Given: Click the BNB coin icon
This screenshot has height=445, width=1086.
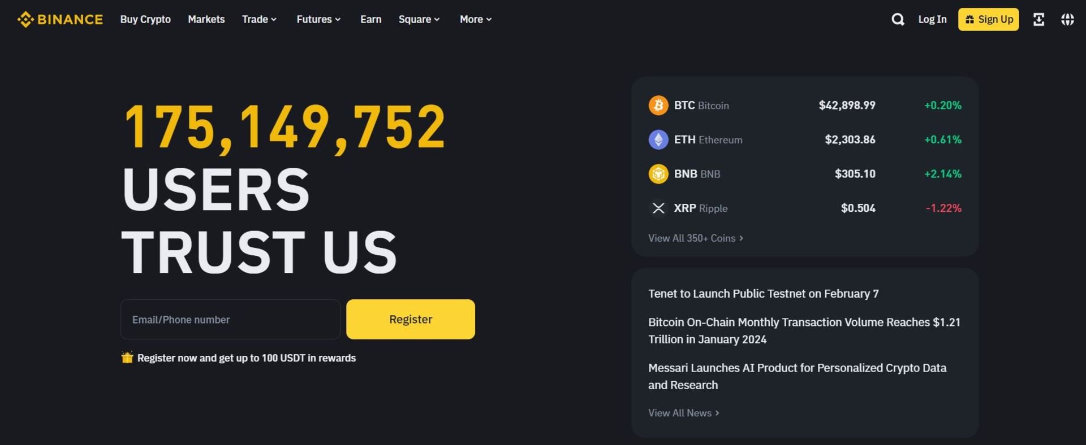Looking at the screenshot, I should [x=658, y=174].
